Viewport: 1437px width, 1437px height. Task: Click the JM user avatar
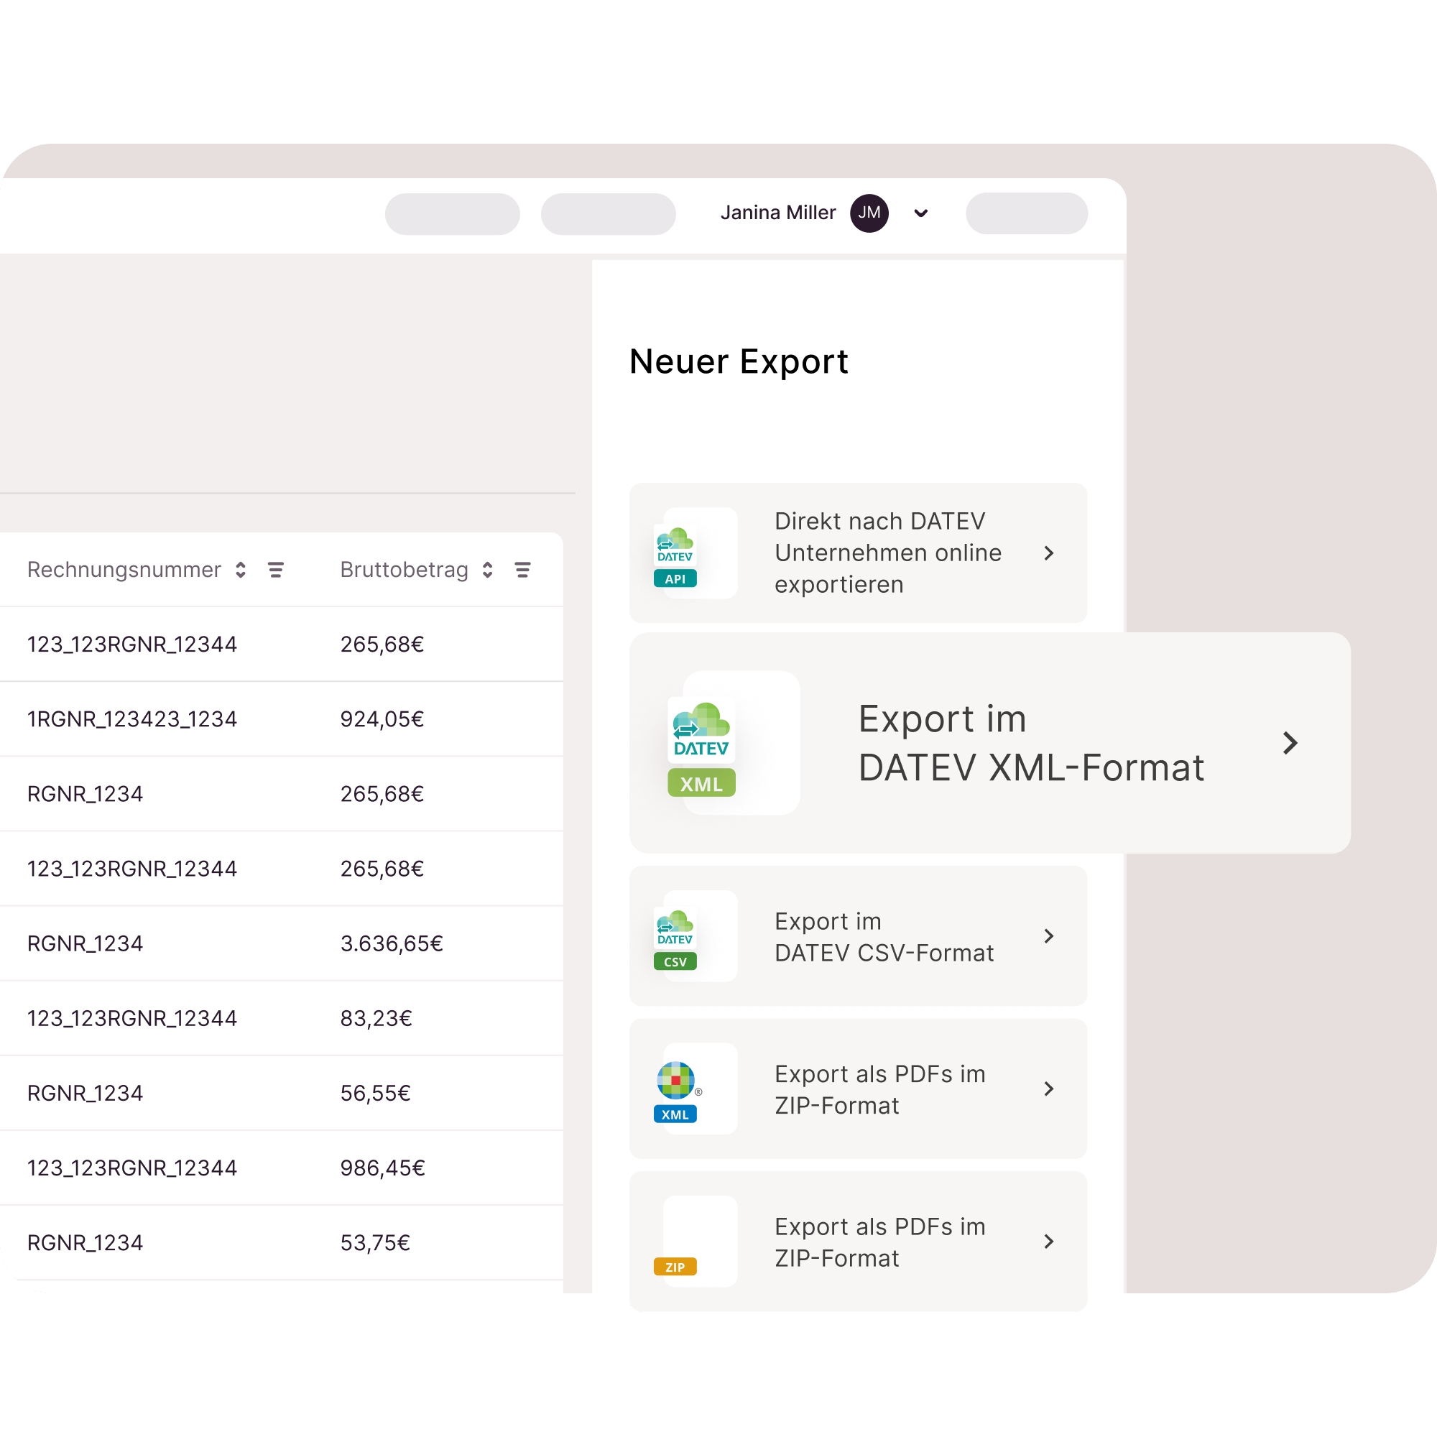point(869,213)
